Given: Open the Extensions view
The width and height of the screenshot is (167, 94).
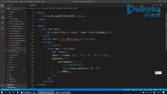Looking at the screenshot, I should click(2, 28).
